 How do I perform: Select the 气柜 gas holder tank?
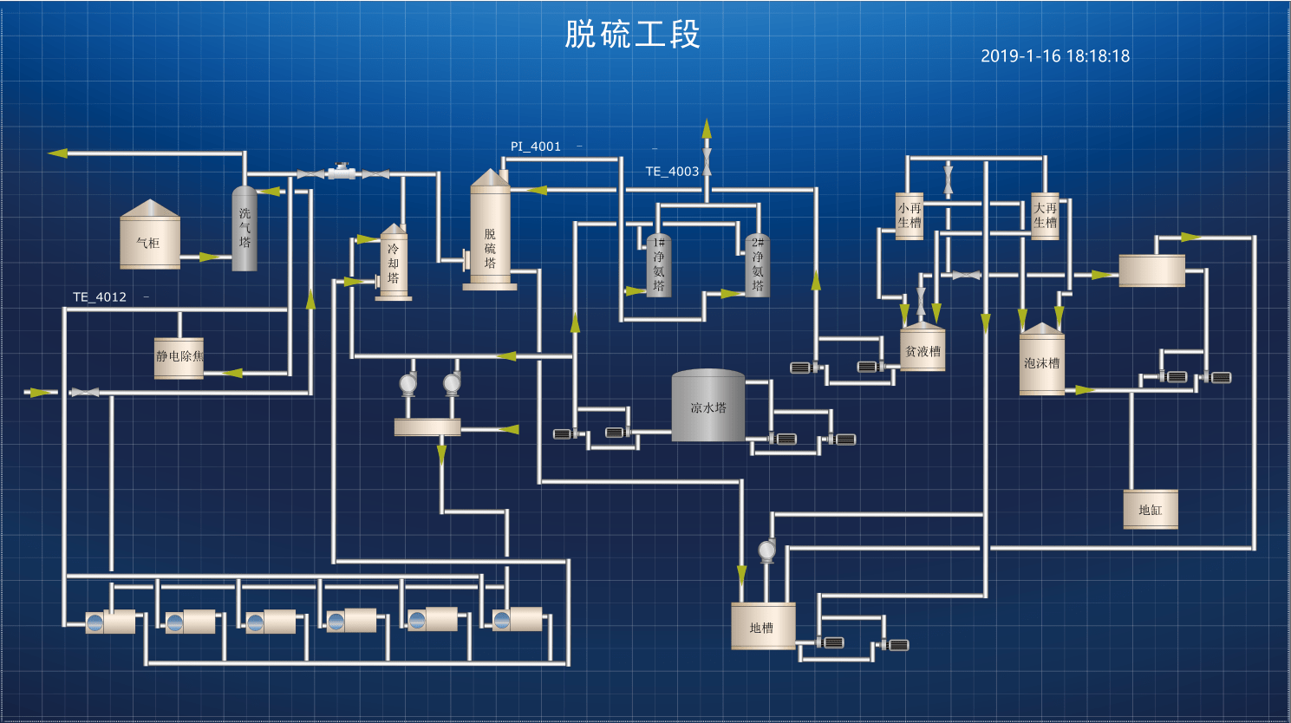click(150, 235)
